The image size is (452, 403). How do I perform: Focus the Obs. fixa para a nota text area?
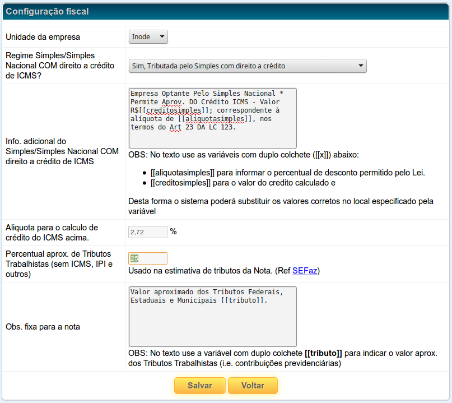point(212,316)
